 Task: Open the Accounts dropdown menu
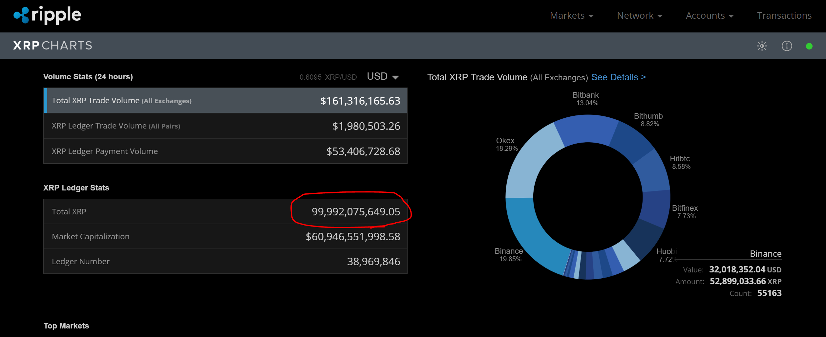coord(709,15)
